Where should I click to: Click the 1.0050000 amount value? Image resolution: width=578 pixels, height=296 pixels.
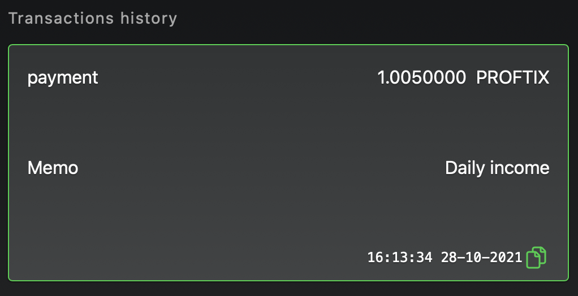tap(421, 77)
